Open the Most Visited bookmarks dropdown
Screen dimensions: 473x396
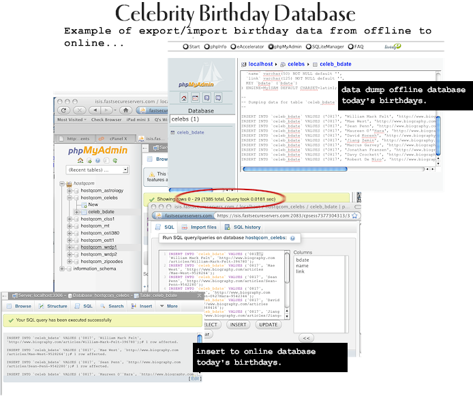click(x=72, y=120)
